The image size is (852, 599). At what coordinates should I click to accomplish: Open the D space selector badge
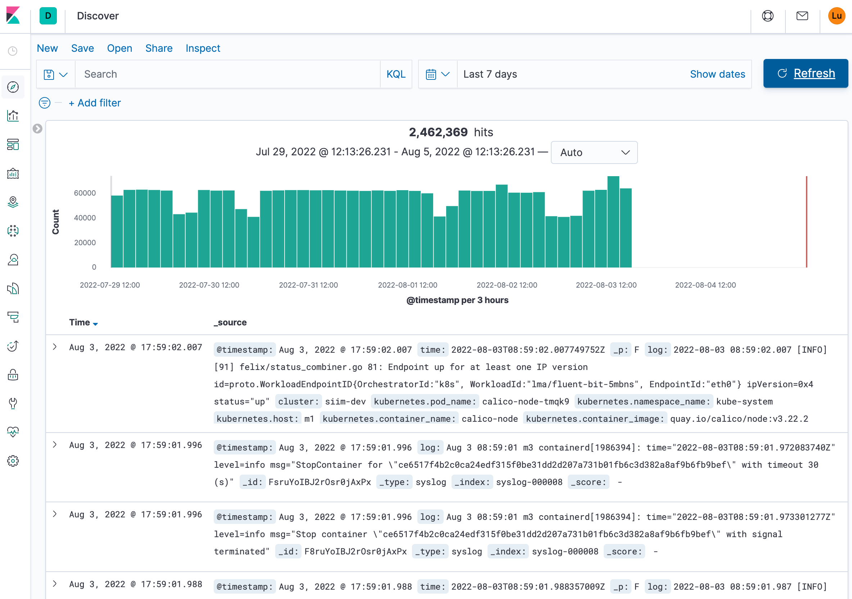coord(48,16)
